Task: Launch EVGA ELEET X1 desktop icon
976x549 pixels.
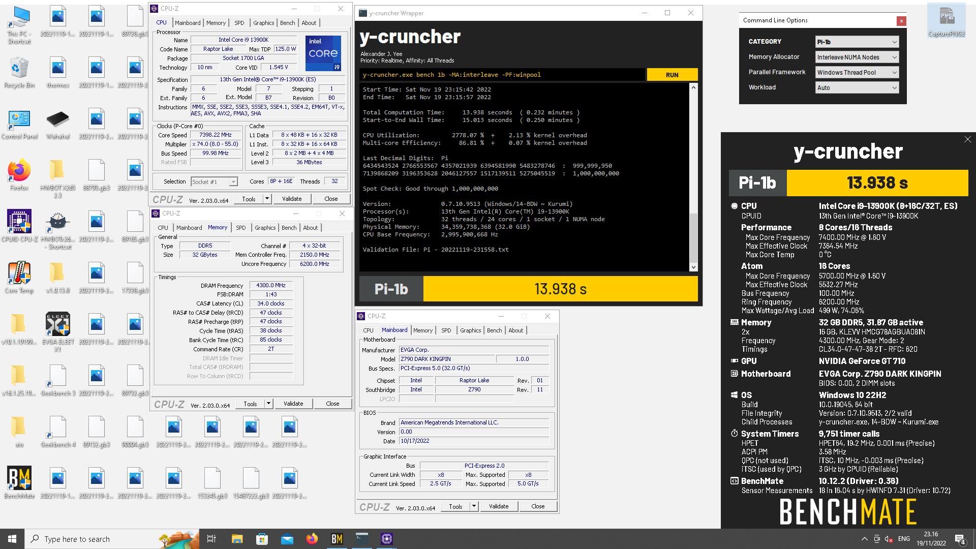Action: tap(58, 331)
